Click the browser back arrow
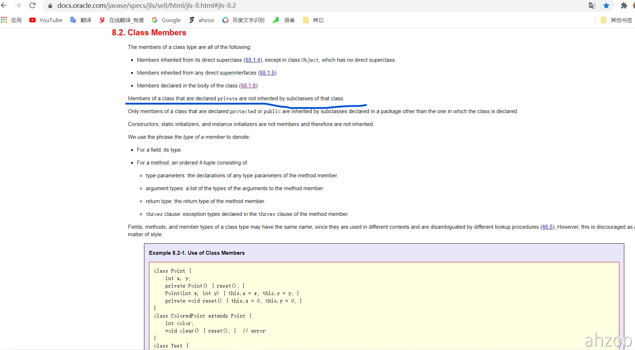The height and width of the screenshot is (350, 635). click(4, 5)
